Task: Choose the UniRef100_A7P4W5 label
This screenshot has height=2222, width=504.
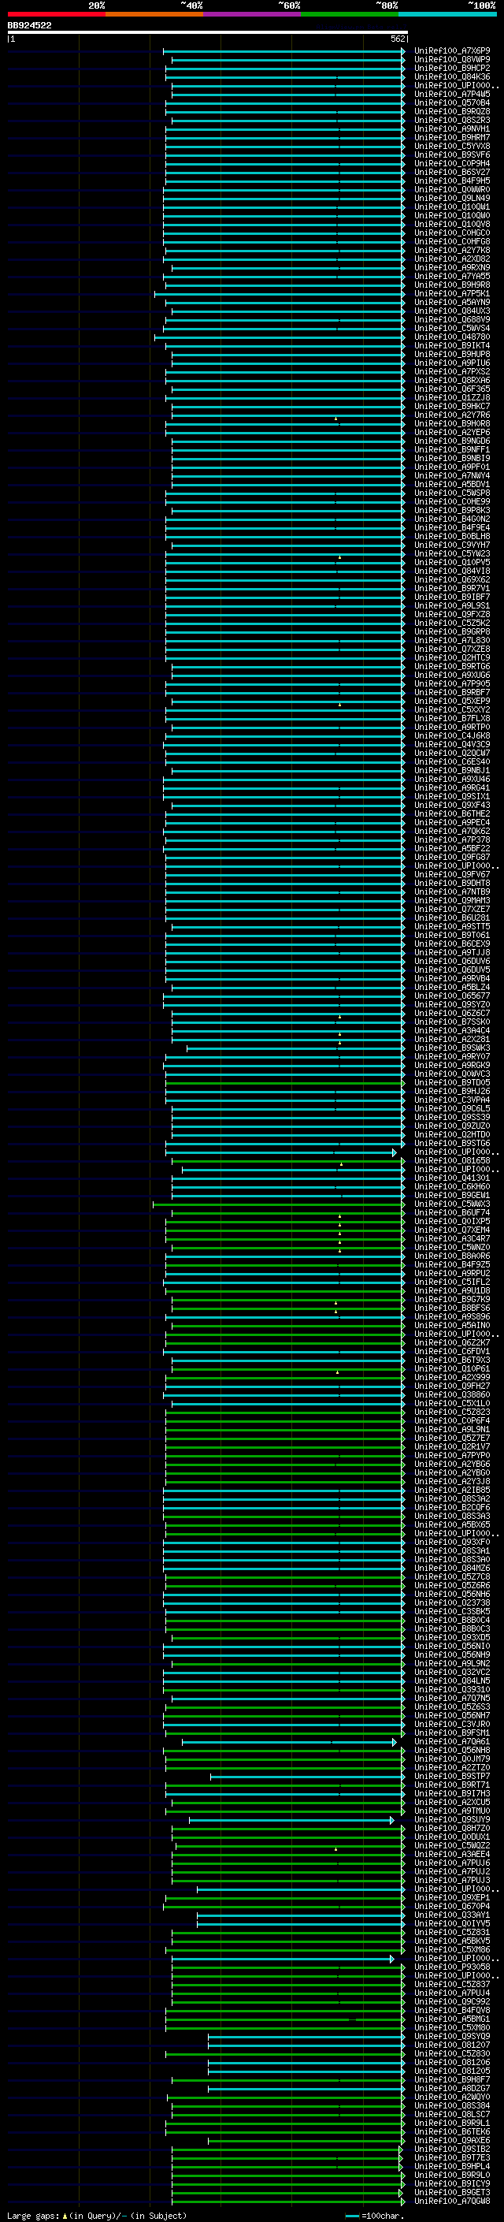Action: [452, 94]
